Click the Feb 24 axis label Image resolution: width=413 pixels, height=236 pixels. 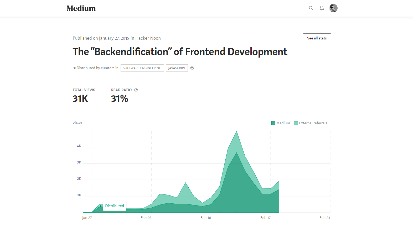pyautogui.click(x=325, y=218)
